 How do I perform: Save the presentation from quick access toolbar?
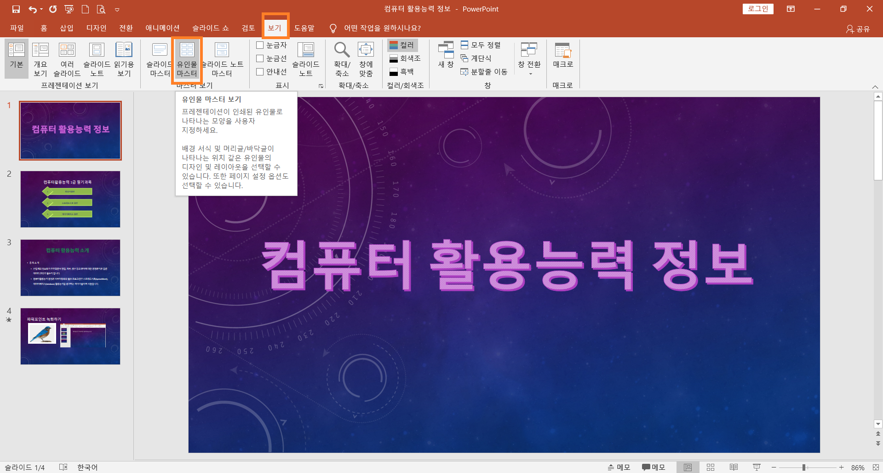coord(16,9)
